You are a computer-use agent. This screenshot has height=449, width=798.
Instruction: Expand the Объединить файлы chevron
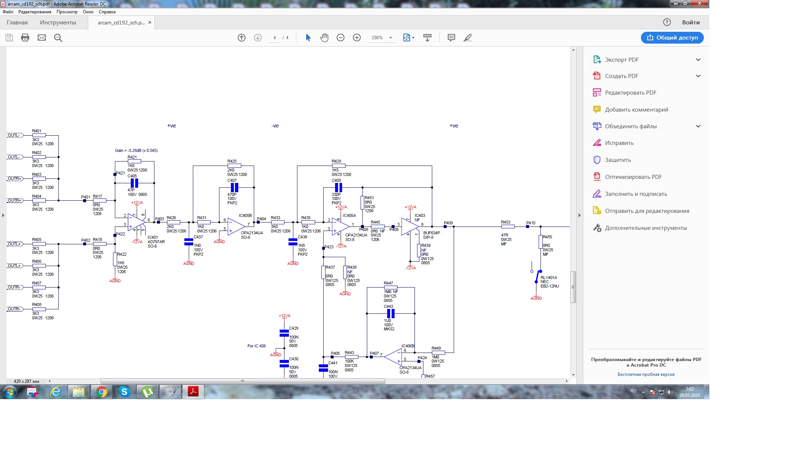[x=698, y=126]
